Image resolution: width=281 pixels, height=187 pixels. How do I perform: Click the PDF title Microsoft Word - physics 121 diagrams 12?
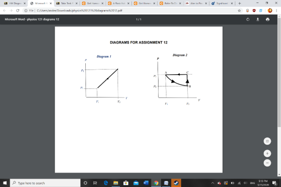tap(32, 19)
